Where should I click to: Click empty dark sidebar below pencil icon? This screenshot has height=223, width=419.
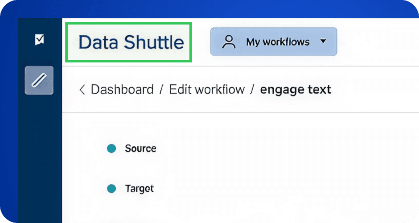pyautogui.click(x=39, y=156)
